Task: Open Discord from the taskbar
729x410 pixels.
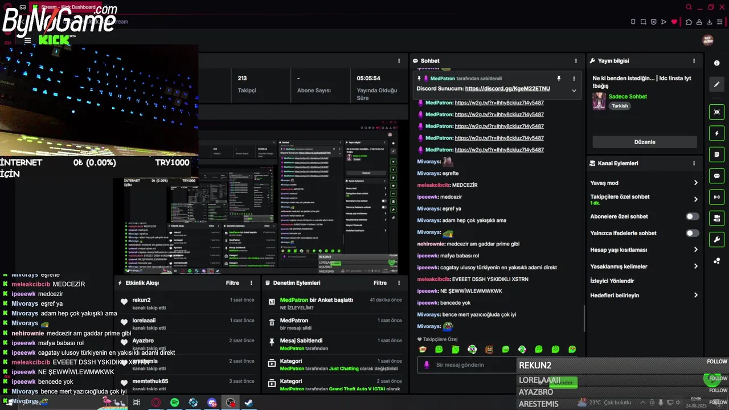Action: 212,403
